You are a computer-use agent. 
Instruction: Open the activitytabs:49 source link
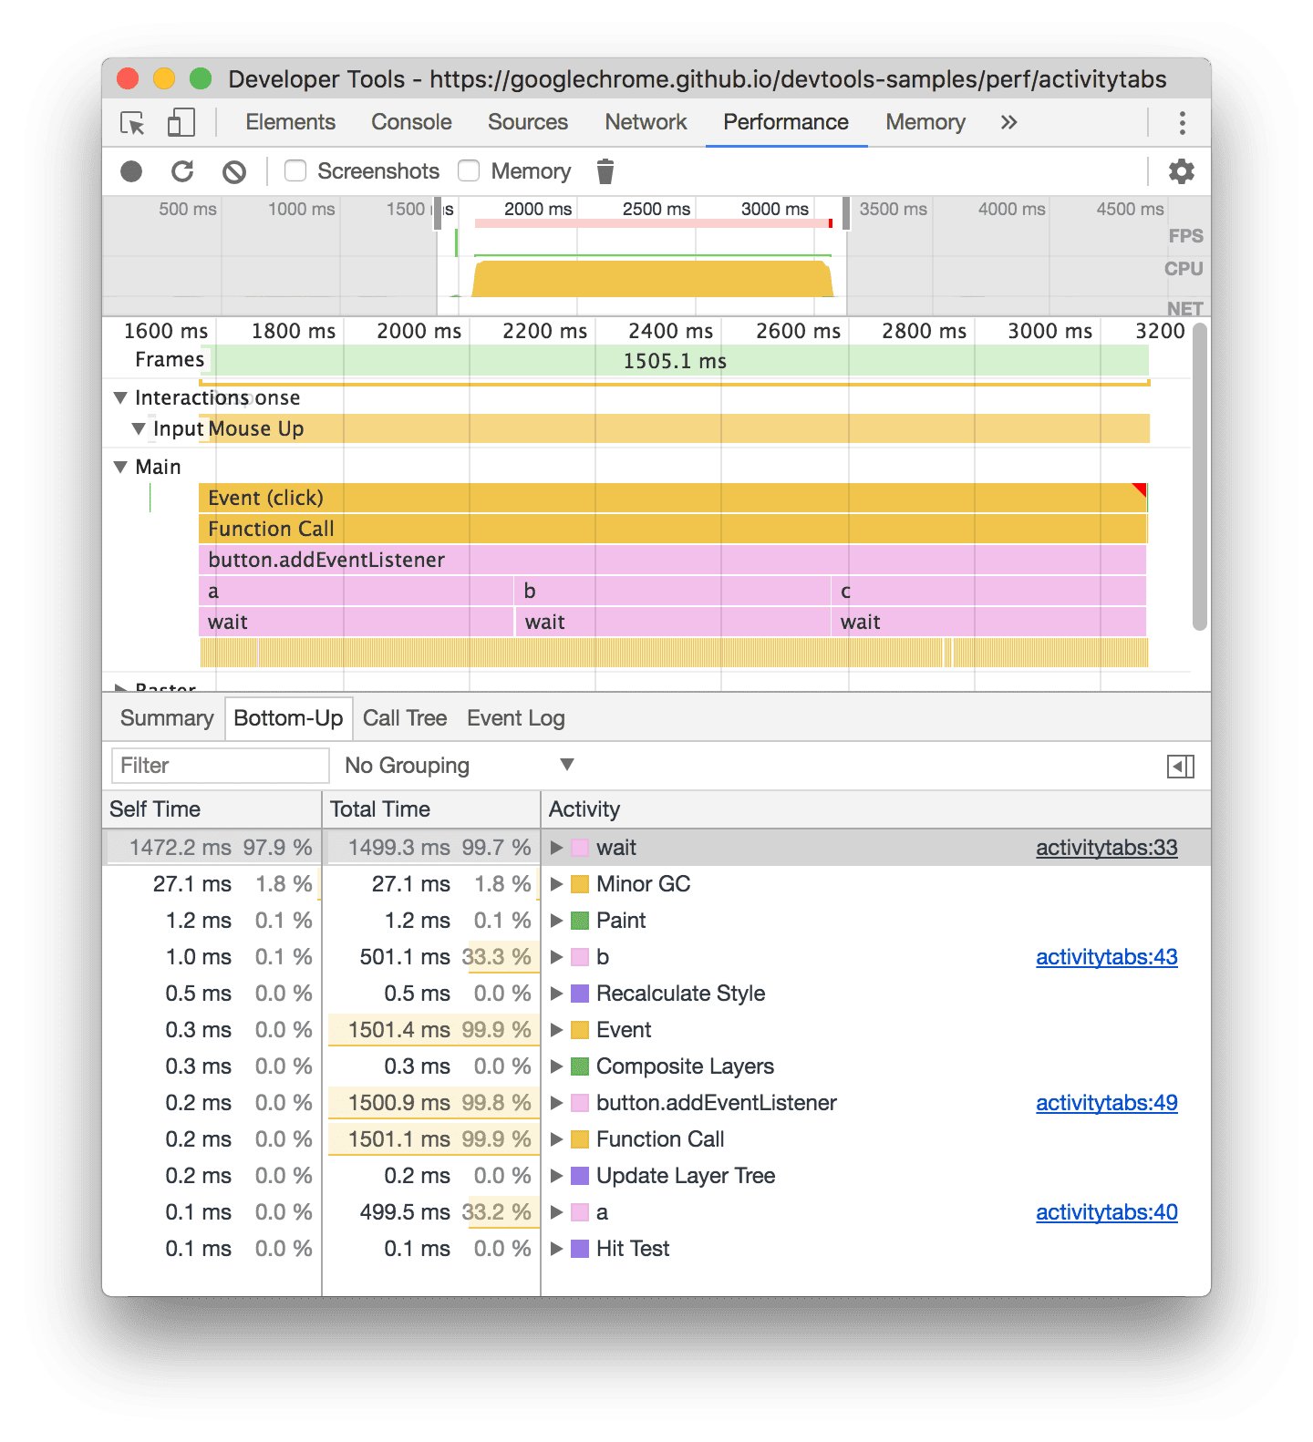(1106, 1103)
